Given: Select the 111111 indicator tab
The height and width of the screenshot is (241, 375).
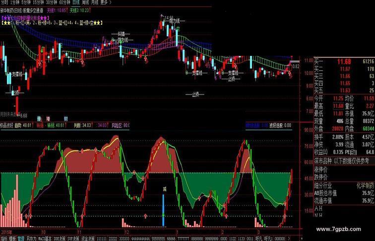Looking at the screenshot, I should [102, 239].
